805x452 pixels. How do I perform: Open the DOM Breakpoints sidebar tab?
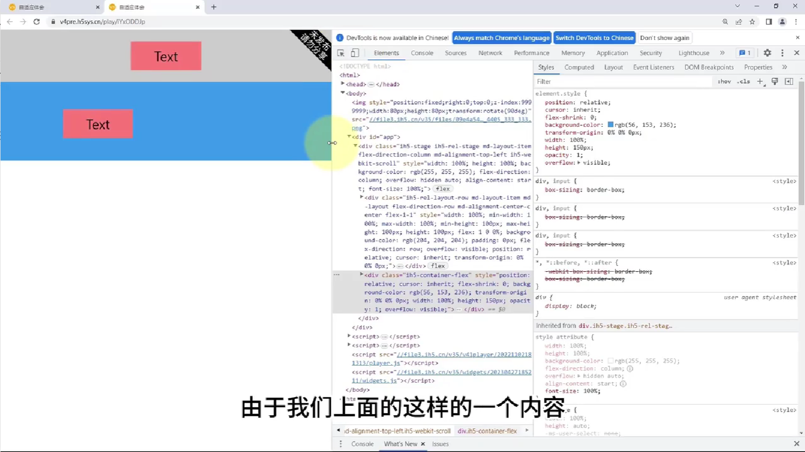point(709,67)
